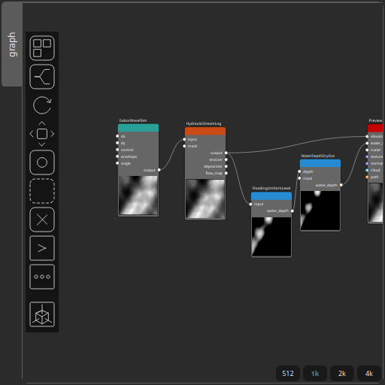Set resolution to 512
The image size is (385, 385).
(288, 374)
